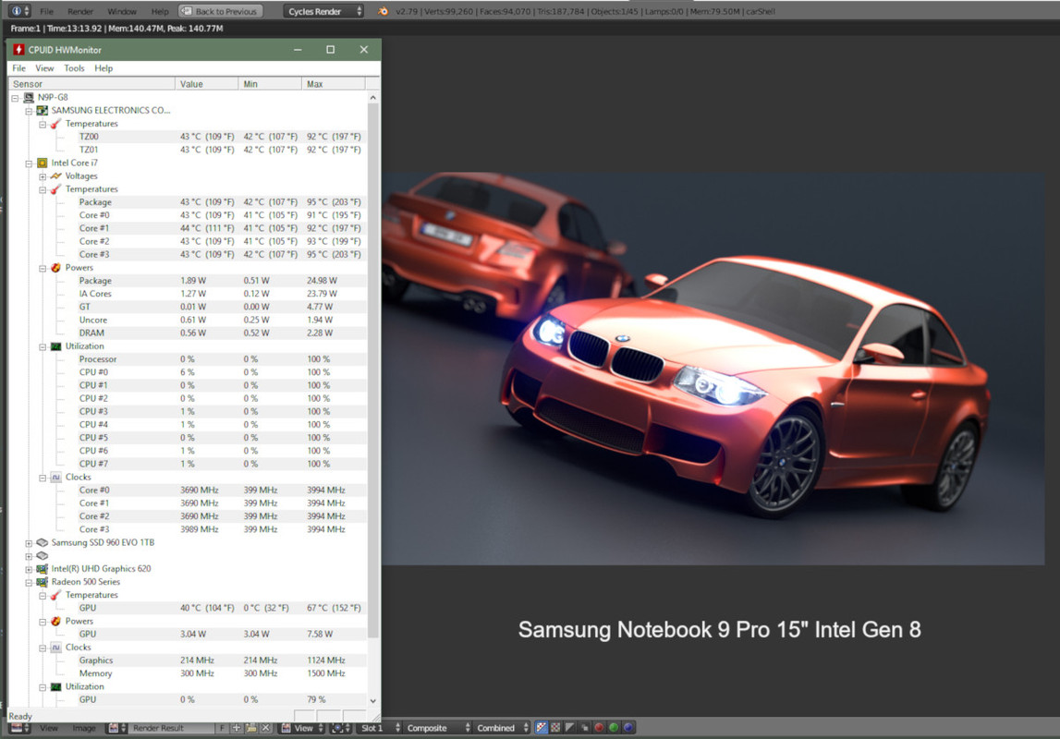Browse linked images next to Render Result
The width and height of the screenshot is (1060, 739).
point(117,728)
